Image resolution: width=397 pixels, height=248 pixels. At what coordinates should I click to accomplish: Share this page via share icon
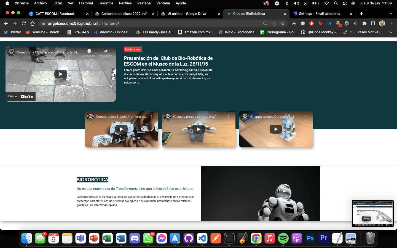(274, 23)
